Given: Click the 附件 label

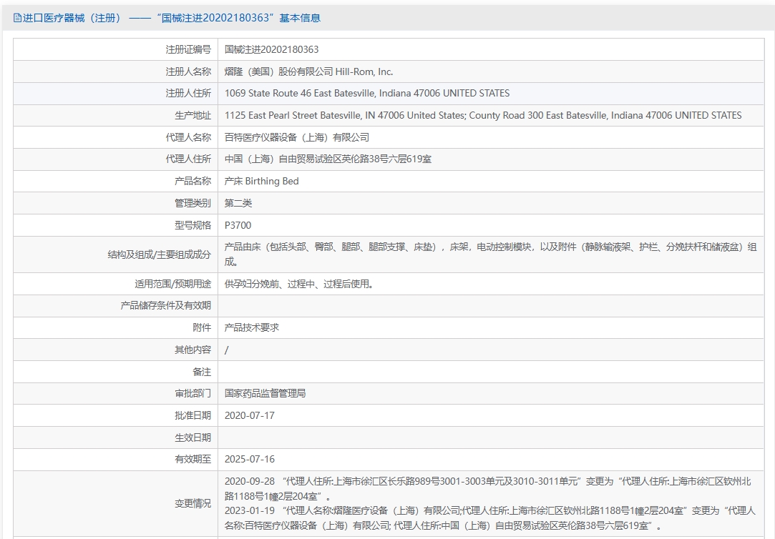Looking at the screenshot, I should coord(202,327).
